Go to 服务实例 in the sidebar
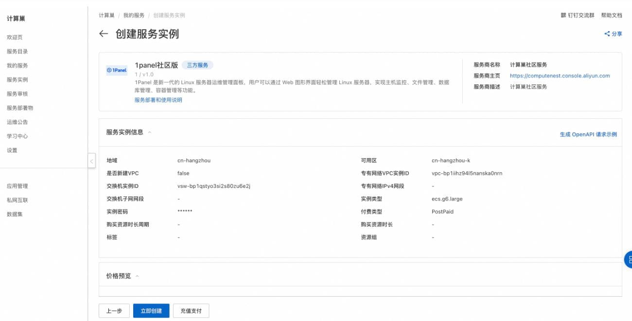Screen dimensions: 632x321 (17, 80)
